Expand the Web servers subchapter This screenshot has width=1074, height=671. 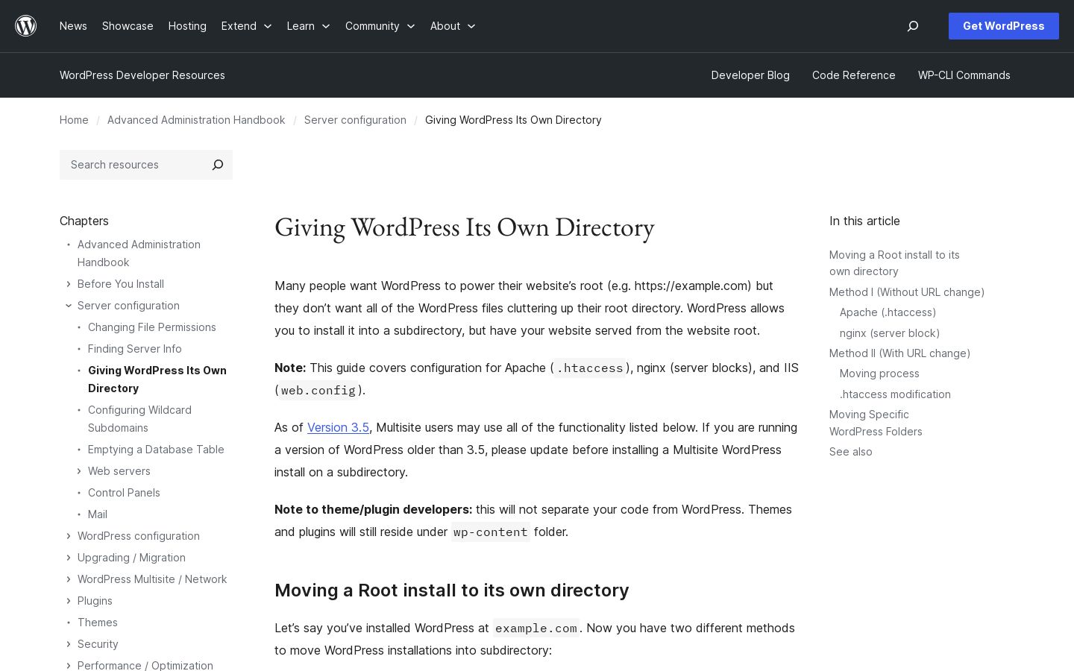[x=79, y=471]
